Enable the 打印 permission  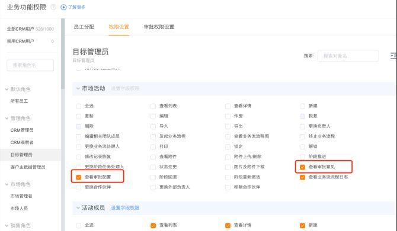point(153,147)
